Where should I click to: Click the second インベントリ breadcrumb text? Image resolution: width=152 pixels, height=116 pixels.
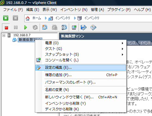click(92, 18)
